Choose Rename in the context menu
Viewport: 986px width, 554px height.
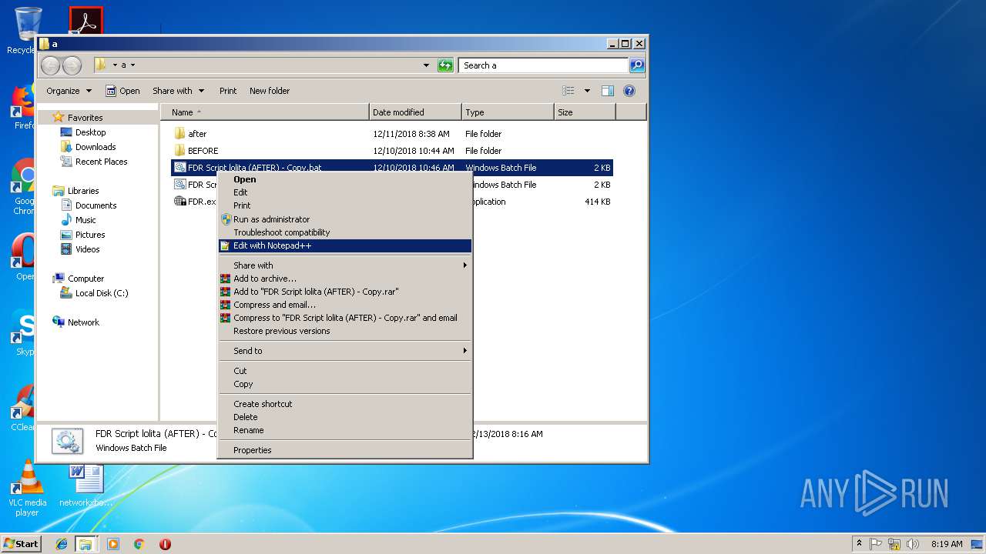point(345,430)
